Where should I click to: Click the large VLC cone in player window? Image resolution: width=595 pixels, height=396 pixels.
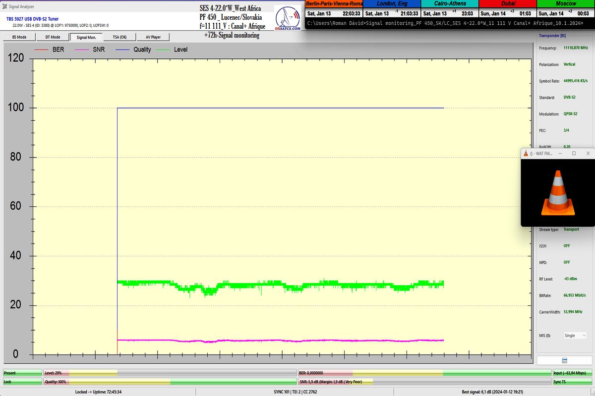[558, 193]
